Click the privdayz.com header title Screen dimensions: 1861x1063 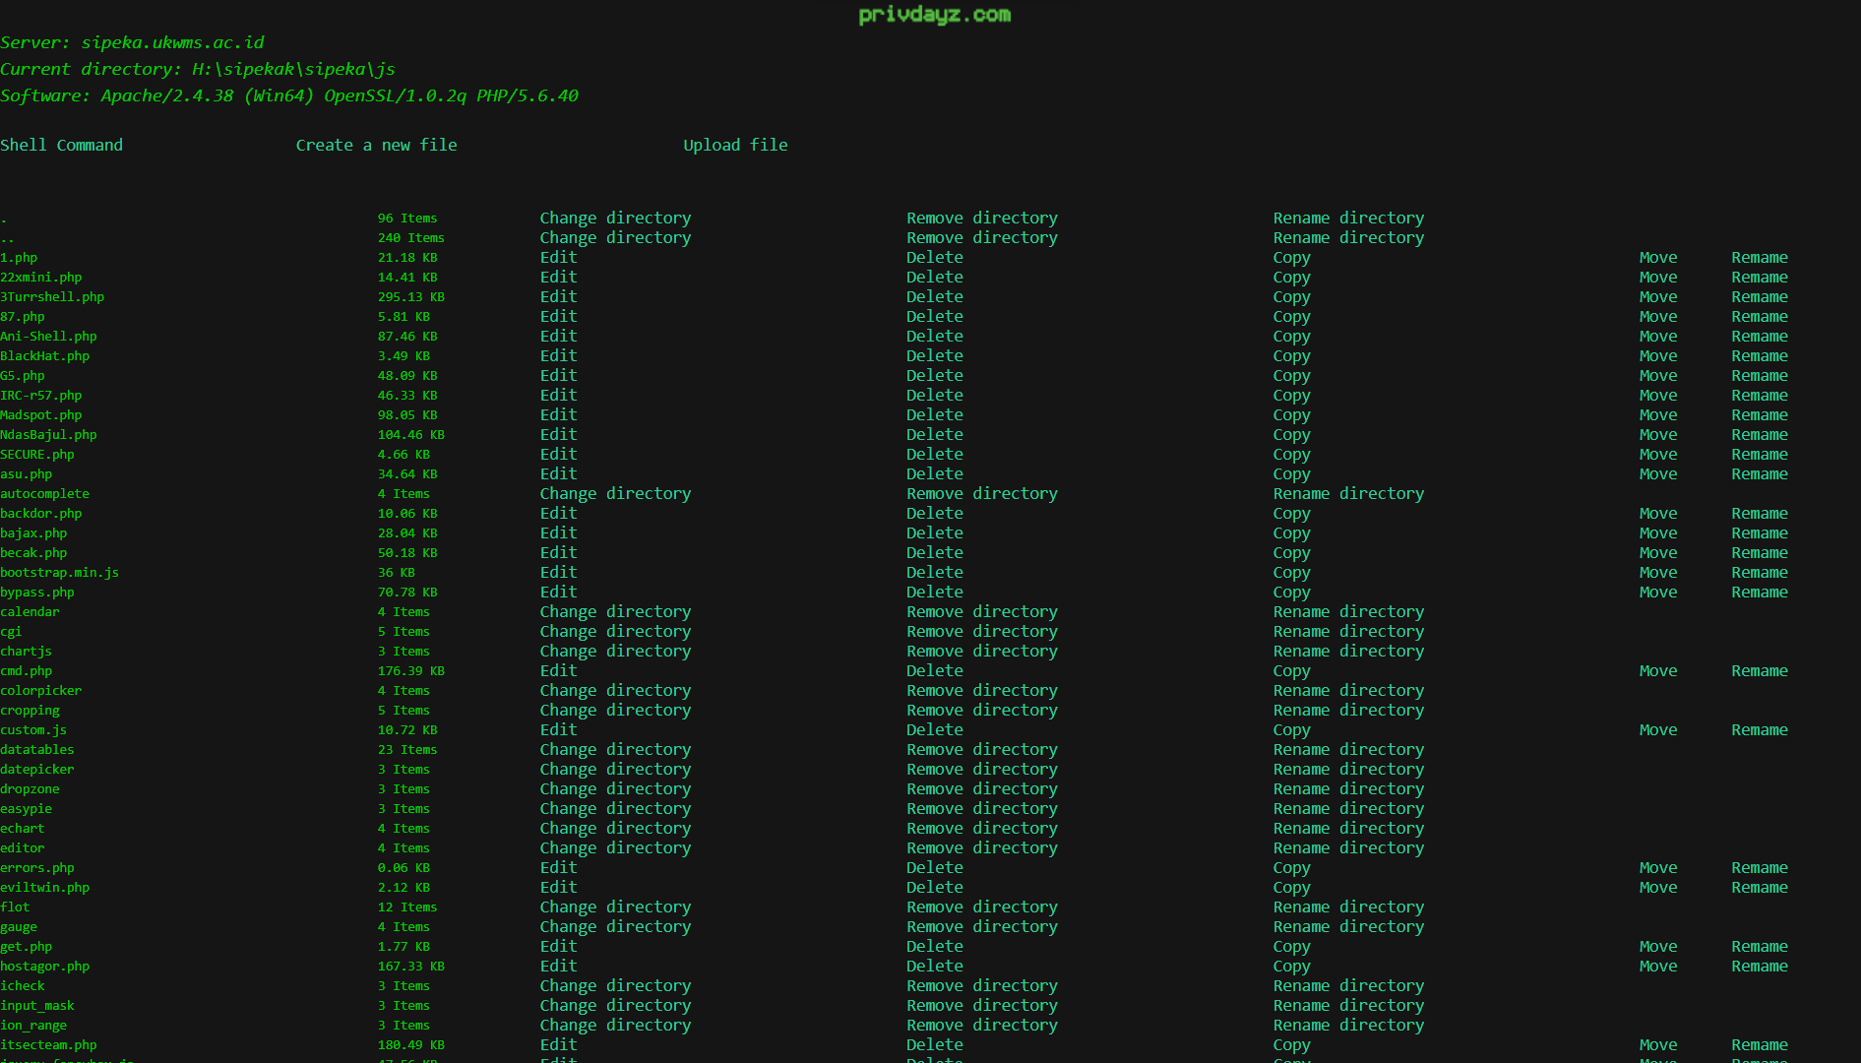coord(934,15)
